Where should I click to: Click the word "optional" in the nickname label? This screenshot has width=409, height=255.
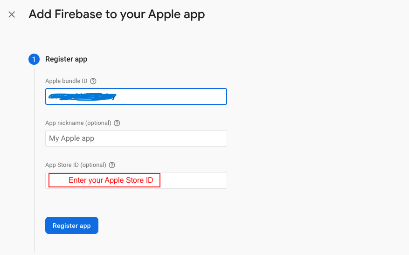tap(97, 123)
